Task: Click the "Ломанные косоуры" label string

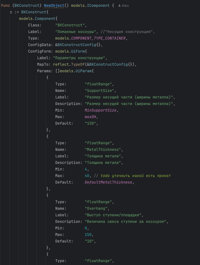Action: (76, 32)
